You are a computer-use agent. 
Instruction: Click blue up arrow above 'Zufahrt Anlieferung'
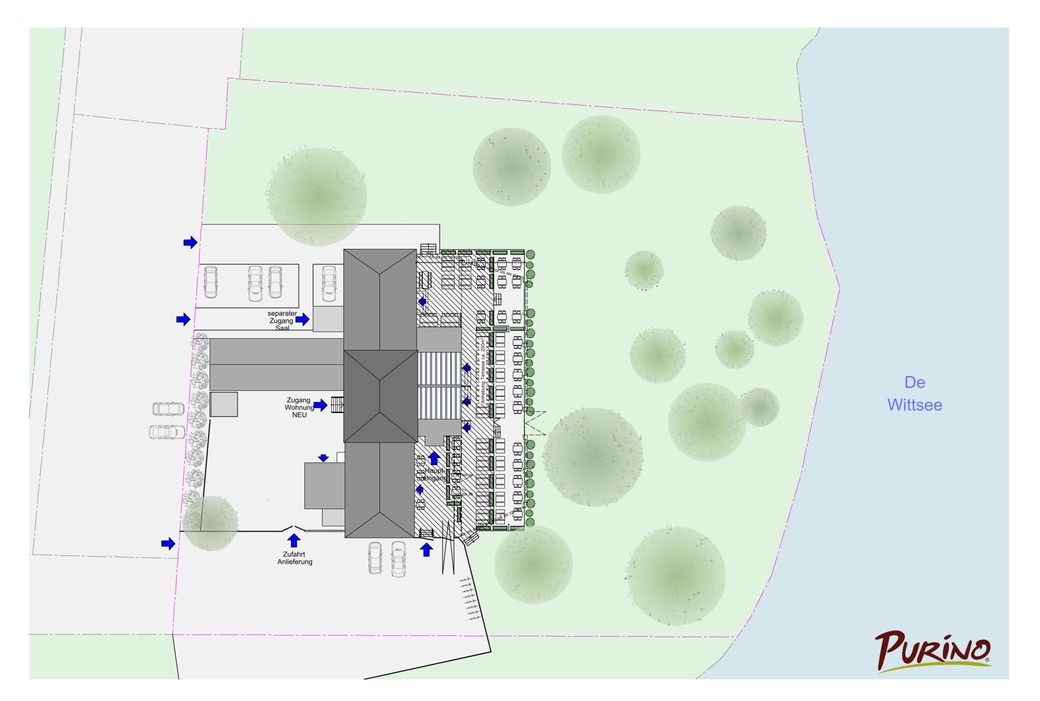click(294, 540)
